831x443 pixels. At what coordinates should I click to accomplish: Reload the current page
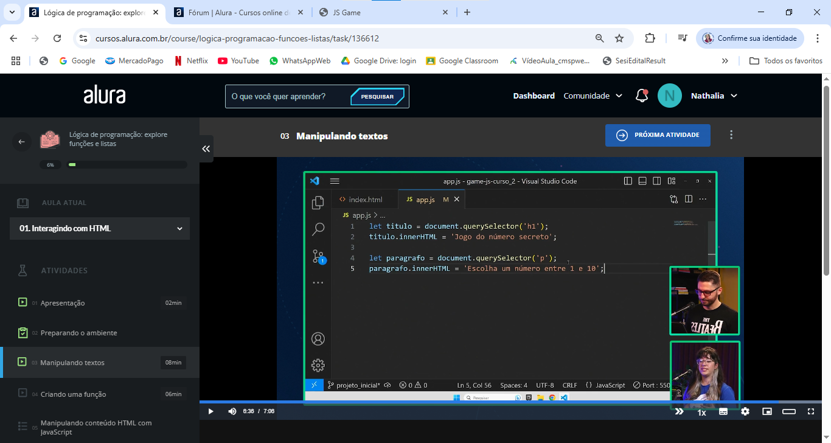(57, 38)
